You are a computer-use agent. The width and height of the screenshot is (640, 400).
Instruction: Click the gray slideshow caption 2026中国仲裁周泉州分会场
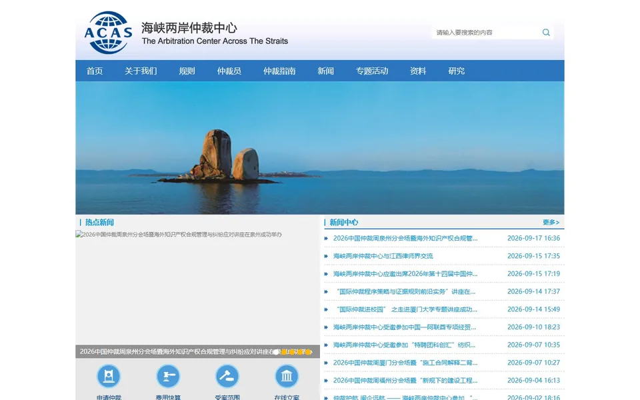click(x=197, y=352)
